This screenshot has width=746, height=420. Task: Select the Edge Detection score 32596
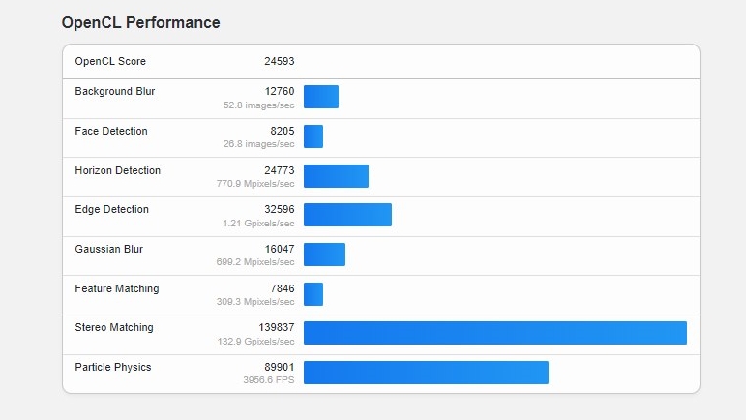click(x=279, y=209)
